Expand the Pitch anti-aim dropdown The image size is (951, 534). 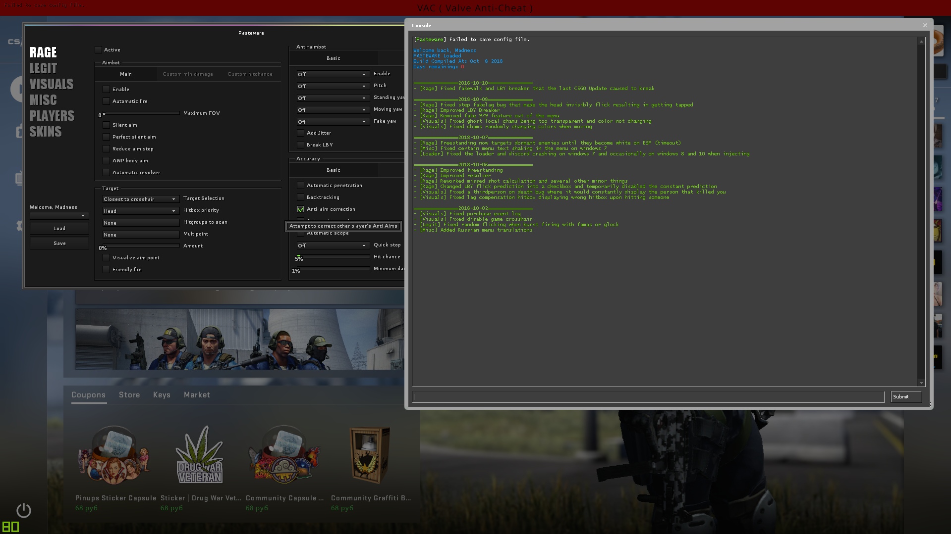tap(333, 86)
